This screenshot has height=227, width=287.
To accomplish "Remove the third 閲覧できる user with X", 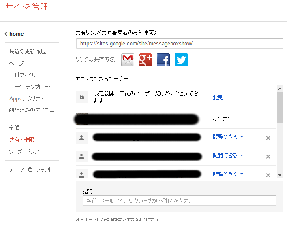I will pos(268,175).
